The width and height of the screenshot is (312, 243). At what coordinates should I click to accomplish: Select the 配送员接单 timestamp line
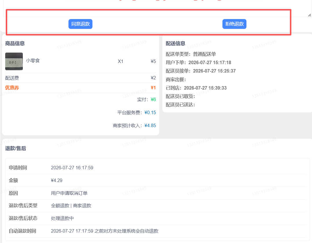pyautogui.click(x=201, y=71)
